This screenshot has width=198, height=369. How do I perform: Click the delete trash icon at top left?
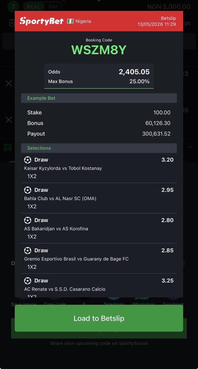click(12, 22)
